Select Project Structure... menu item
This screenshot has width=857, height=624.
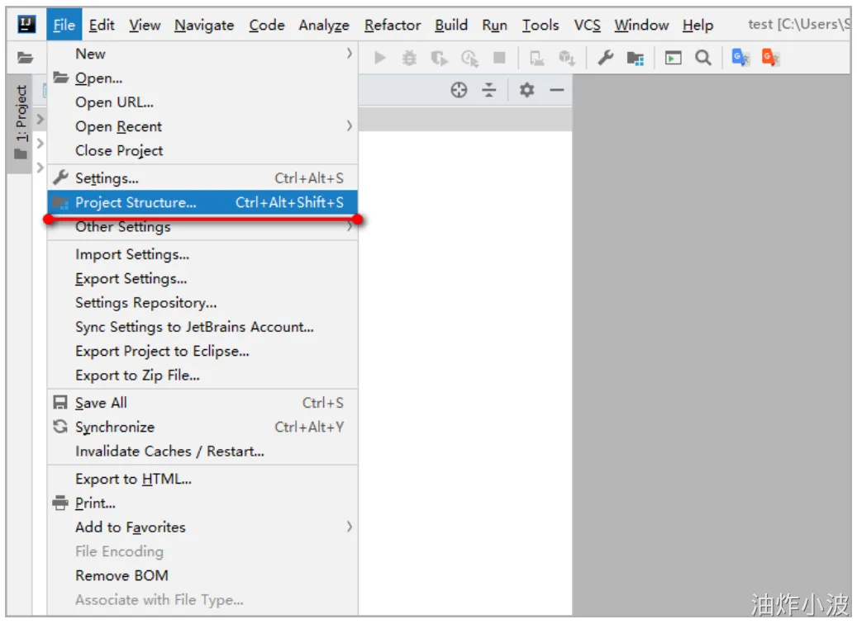coord(202,202)
